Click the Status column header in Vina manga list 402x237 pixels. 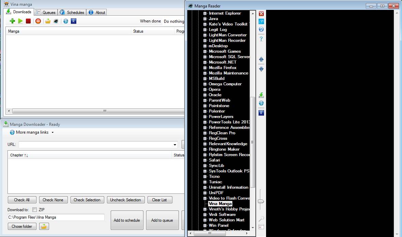(x=152, y=31)
